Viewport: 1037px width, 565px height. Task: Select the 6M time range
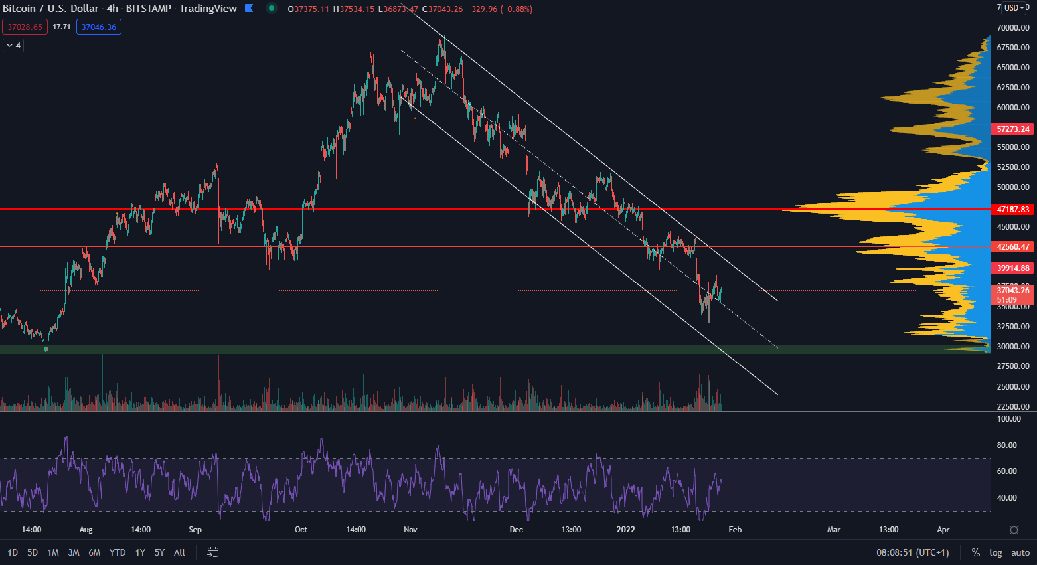(94, 552)
